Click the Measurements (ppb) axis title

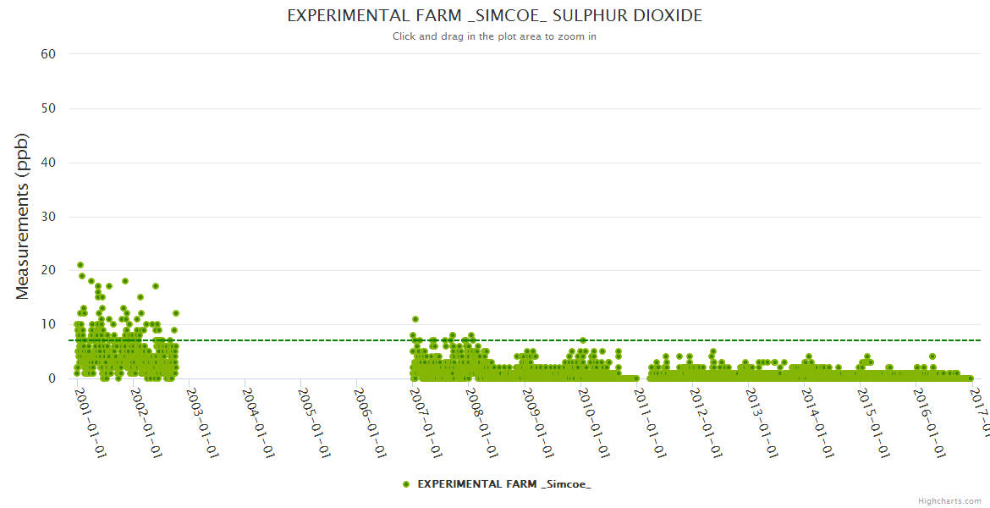point(23,216)
